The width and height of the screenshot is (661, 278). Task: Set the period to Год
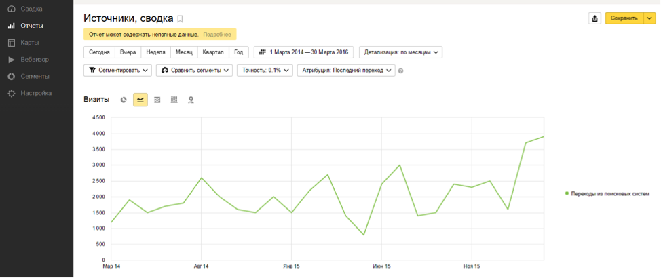(239, 52)
